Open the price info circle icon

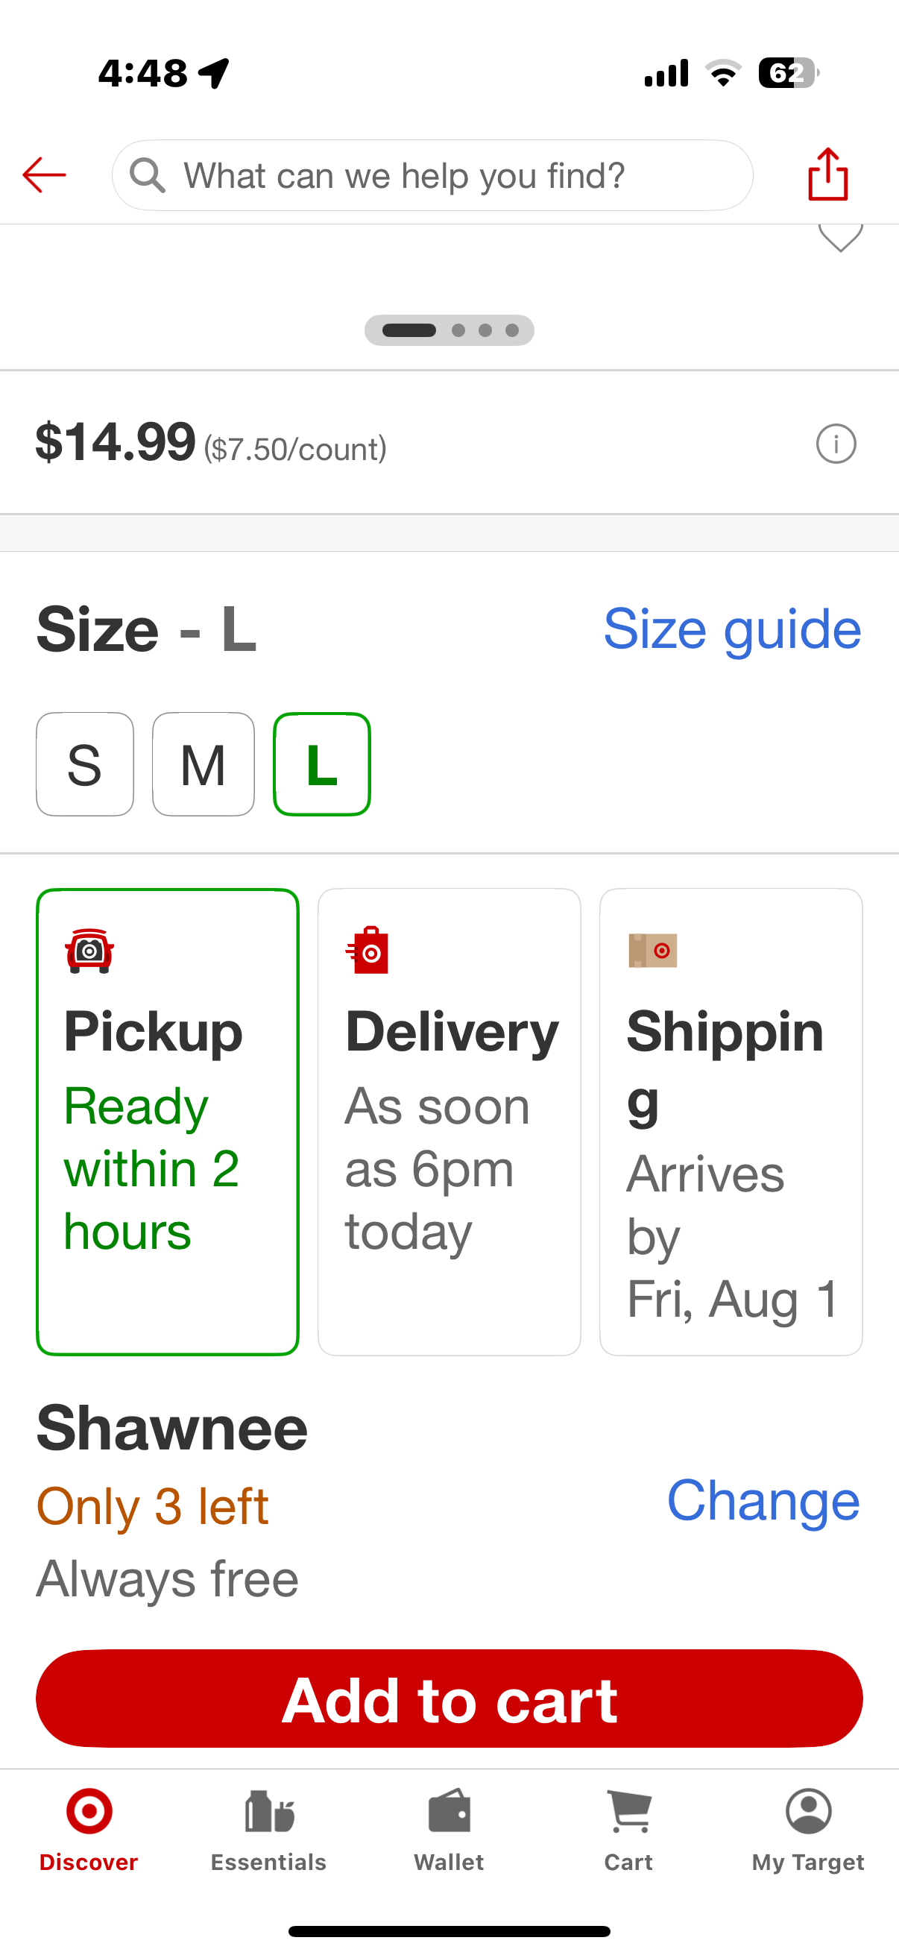[x=836, y=444]
